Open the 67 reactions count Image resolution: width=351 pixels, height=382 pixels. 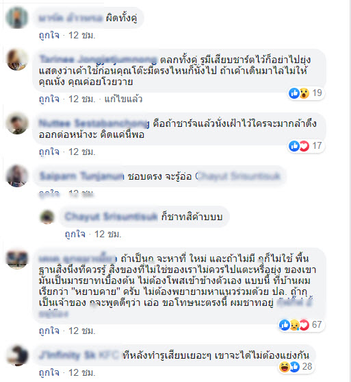tap(317, 325)
